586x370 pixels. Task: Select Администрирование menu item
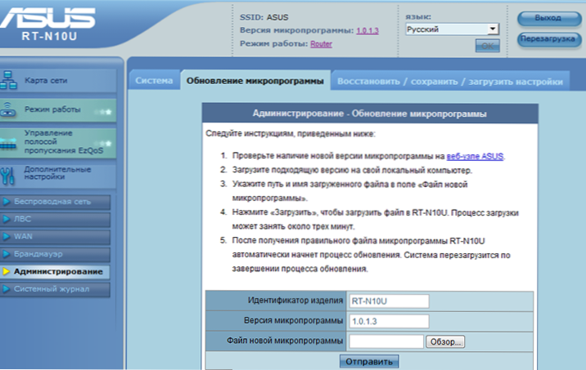pyautogui.click(x=55, y=272)
